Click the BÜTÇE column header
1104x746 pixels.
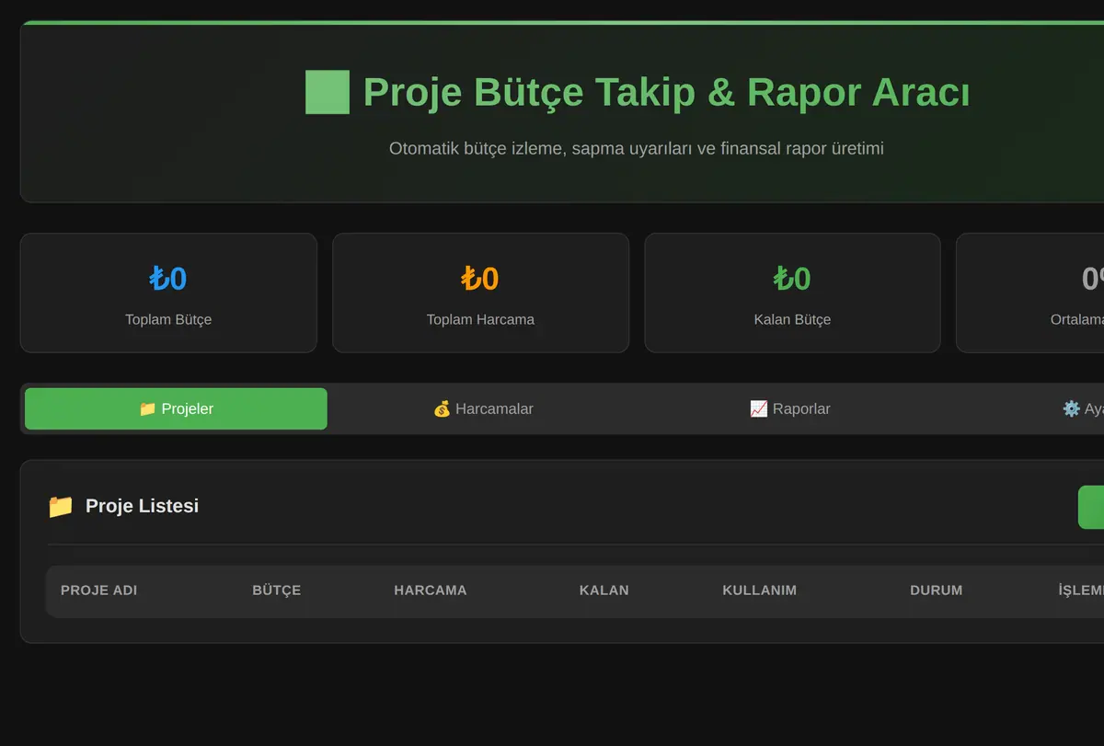pos(277,591)
